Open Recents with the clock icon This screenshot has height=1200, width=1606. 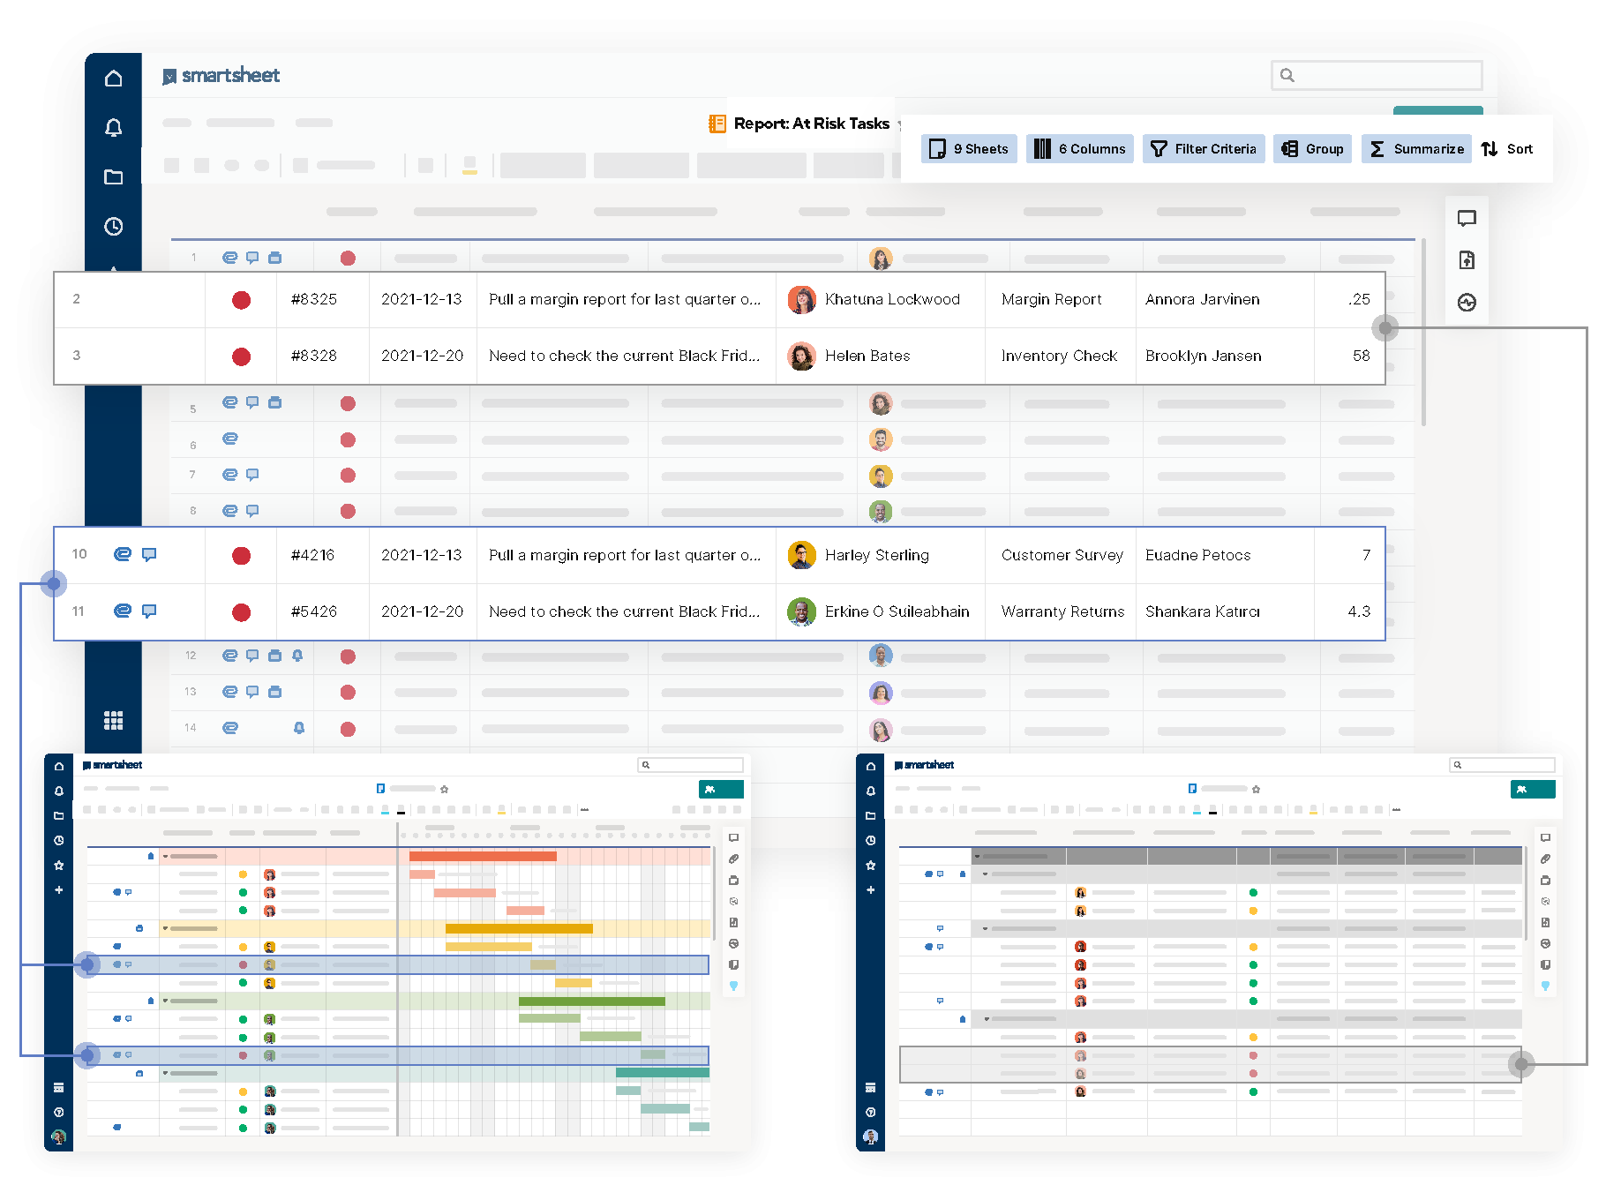click(x=114, y=227)
